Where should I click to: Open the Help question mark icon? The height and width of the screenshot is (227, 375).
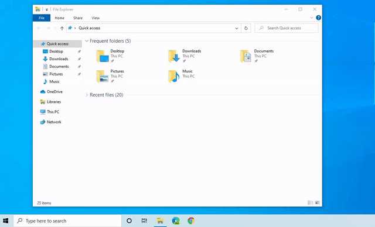coord(318,18)
